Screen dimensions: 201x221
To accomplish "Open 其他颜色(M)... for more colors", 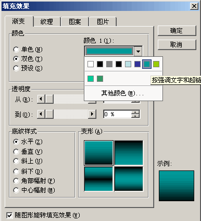I will tap(123, 93).
